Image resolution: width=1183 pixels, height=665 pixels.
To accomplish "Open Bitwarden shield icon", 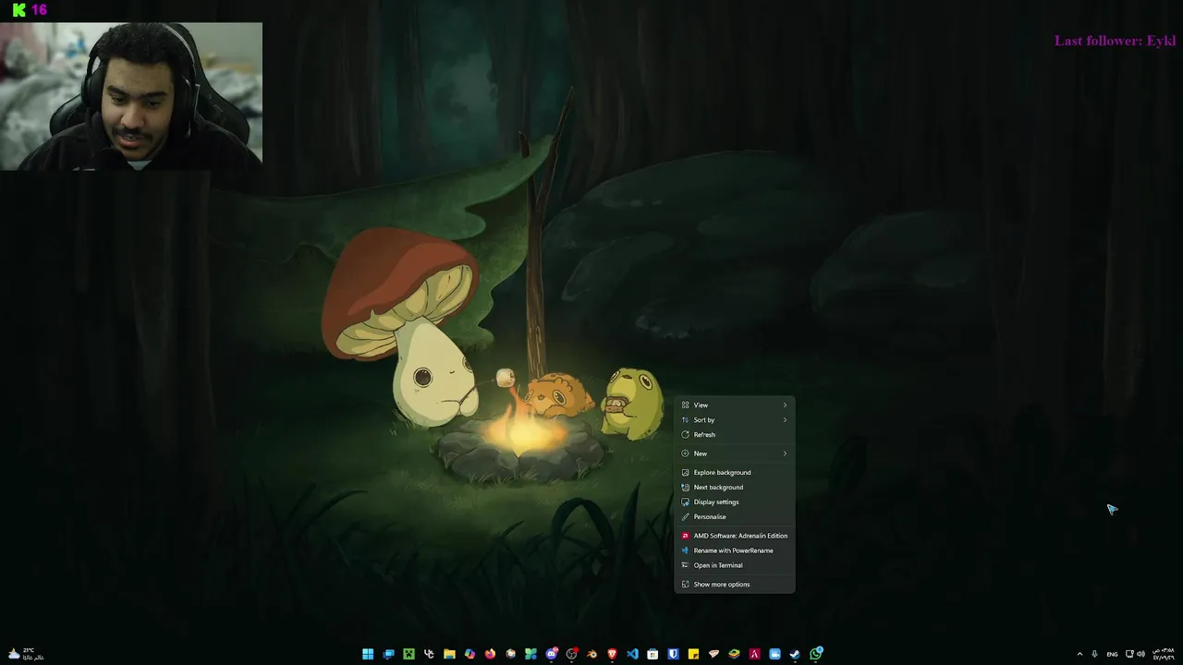I will pyautogui.click(x=673, y=654).
